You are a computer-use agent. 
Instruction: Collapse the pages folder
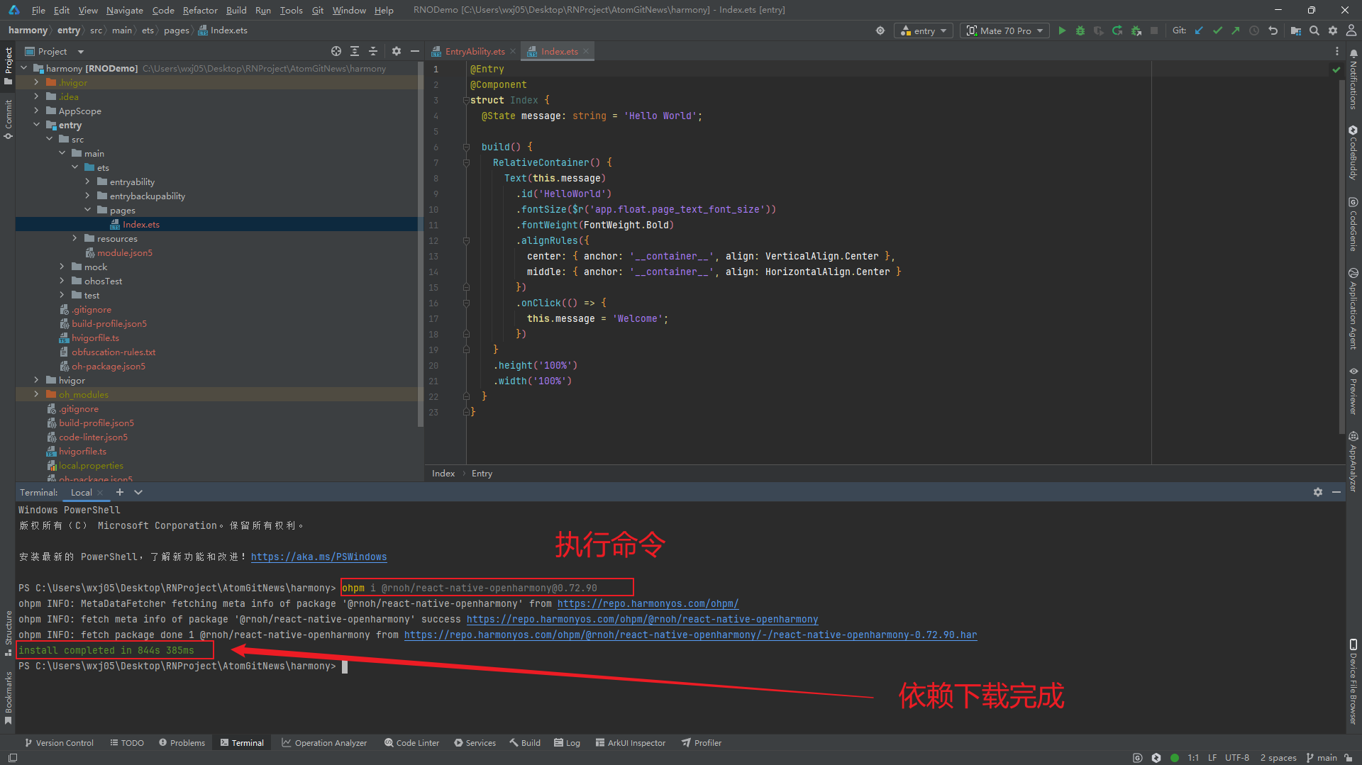tap(87, 210)
